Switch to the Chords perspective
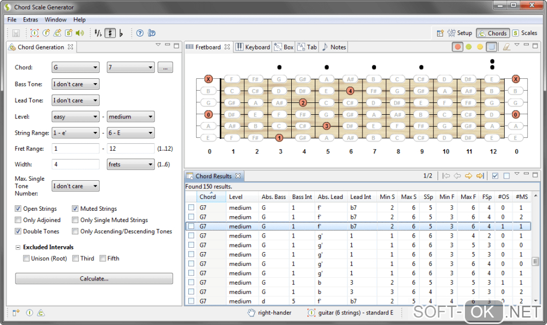Screen dimensions: 547x325 493,33
